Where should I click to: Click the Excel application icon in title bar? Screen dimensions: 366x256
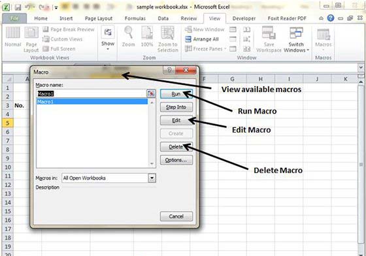[x=6, y=7]
